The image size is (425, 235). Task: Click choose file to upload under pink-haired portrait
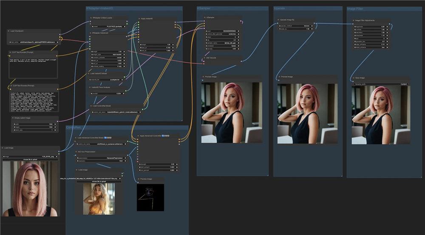click(30, 159)
